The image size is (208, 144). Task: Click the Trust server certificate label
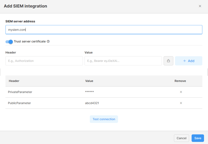click(x=30, y=41)
